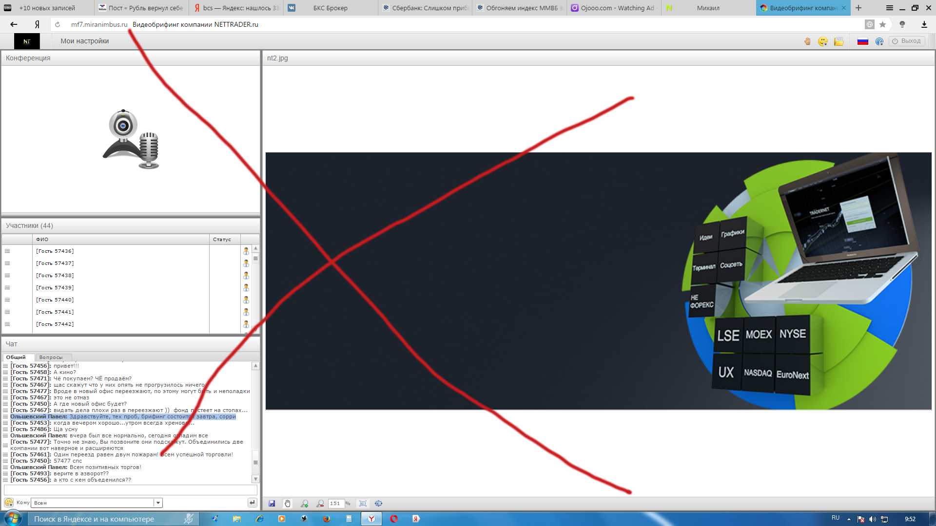The width and height of the screenshot is (936, 526).
Task: Open the БКС Брокер browser tab
Action: pyautogui.click(x=331, y=8)
